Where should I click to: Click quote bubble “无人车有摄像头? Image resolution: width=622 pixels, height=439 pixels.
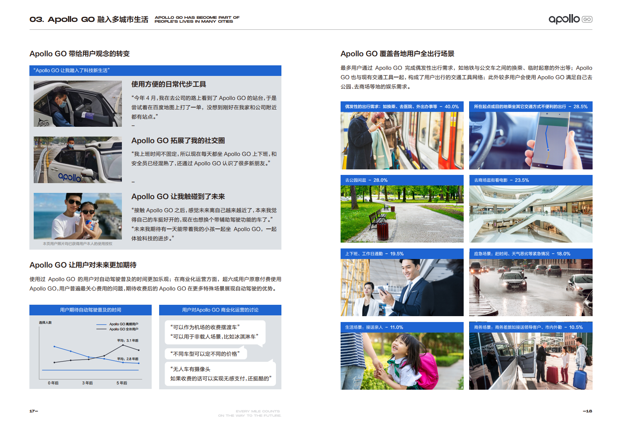[x=220, y=374]
